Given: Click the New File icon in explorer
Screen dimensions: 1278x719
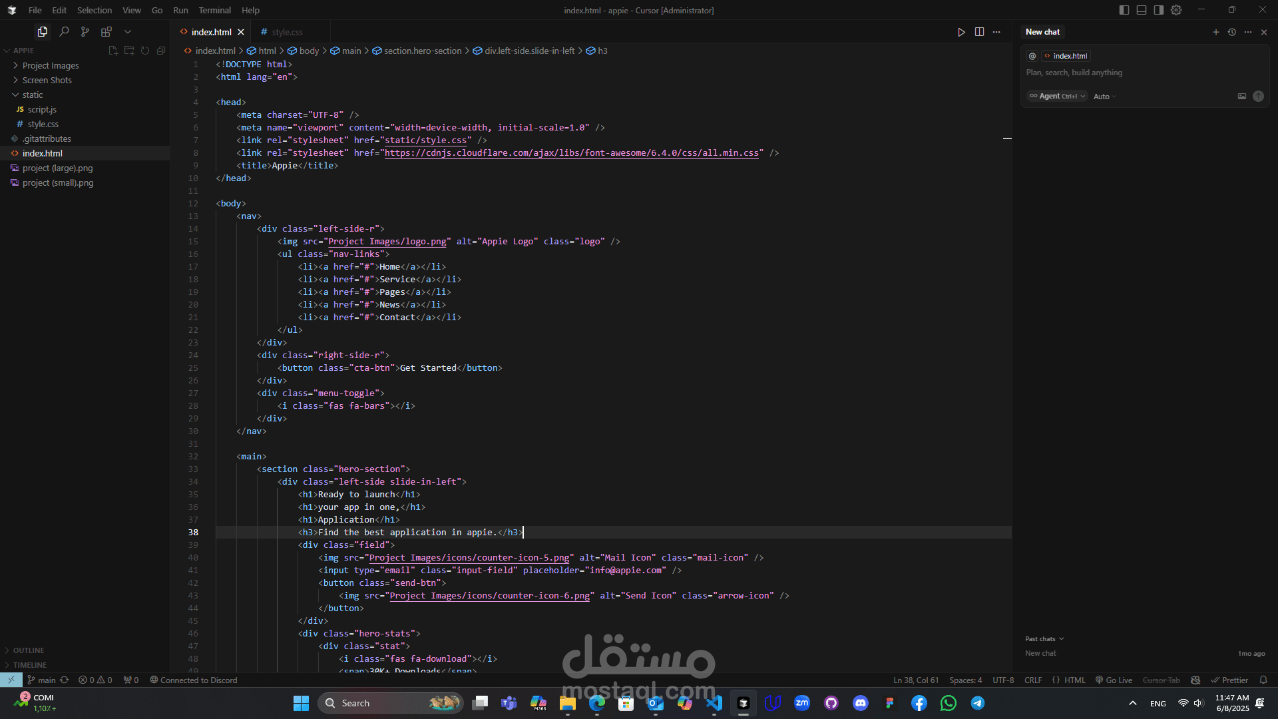Looking at the screenshot, I should (x=113, y=51).
